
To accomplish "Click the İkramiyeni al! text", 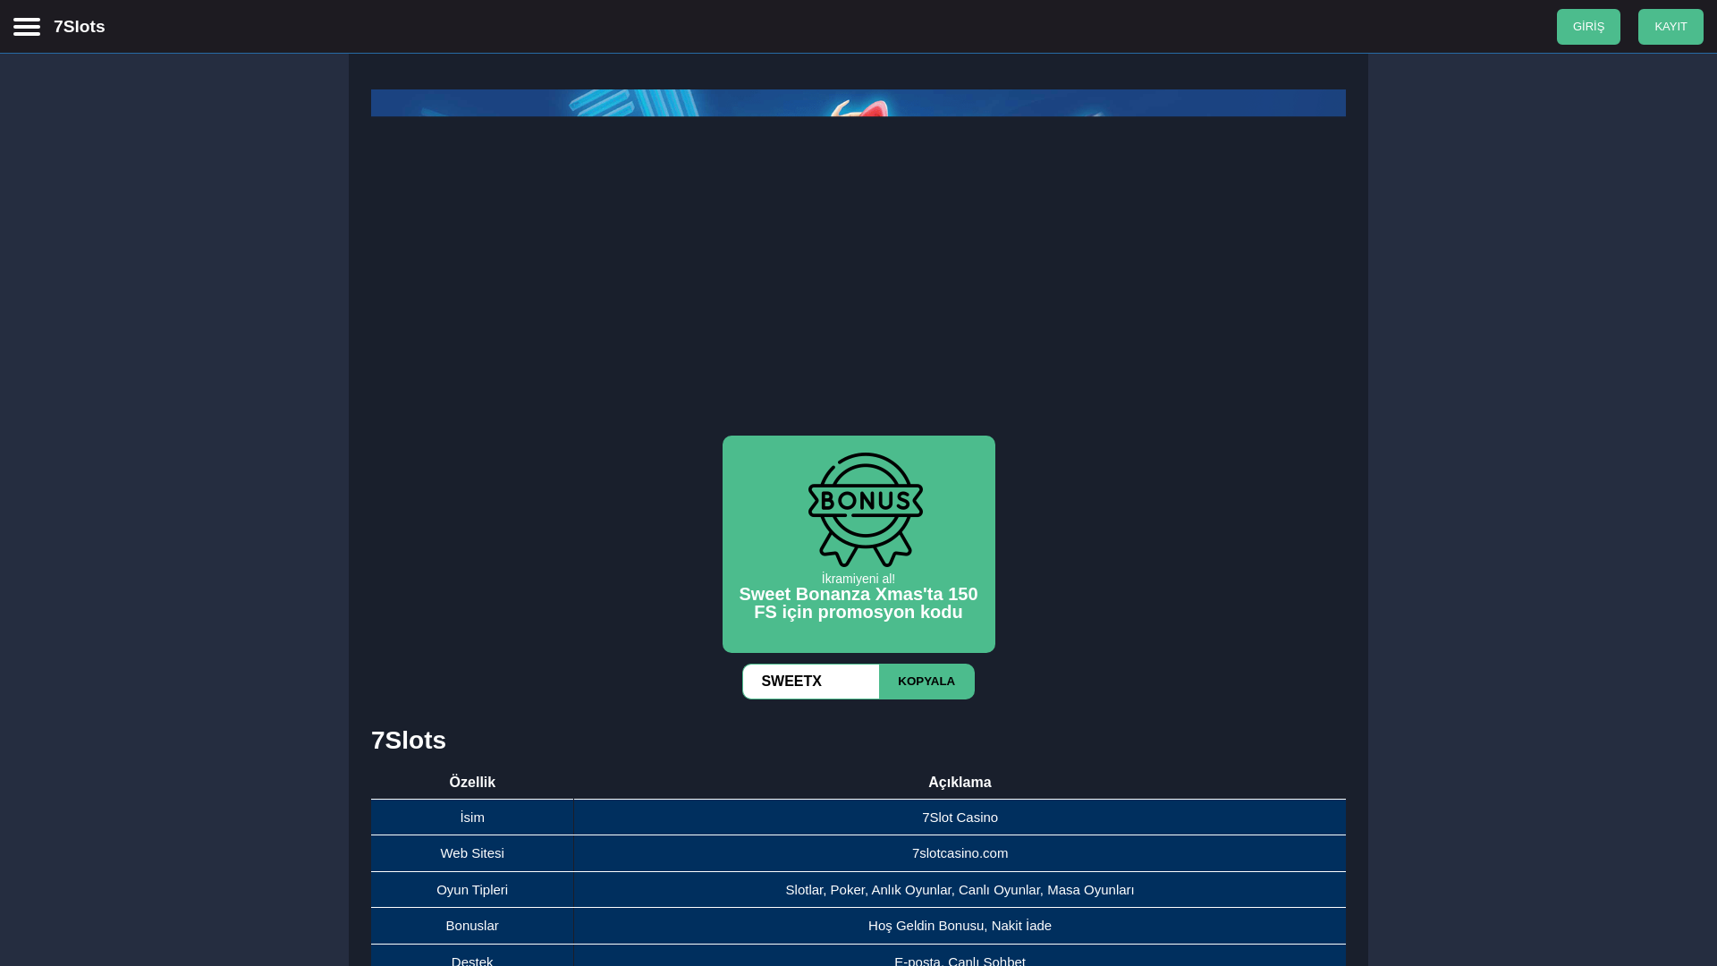I will click(858, 579).
